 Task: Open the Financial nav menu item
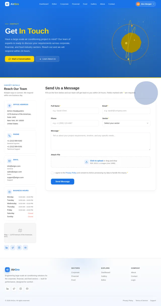(76, 4)
